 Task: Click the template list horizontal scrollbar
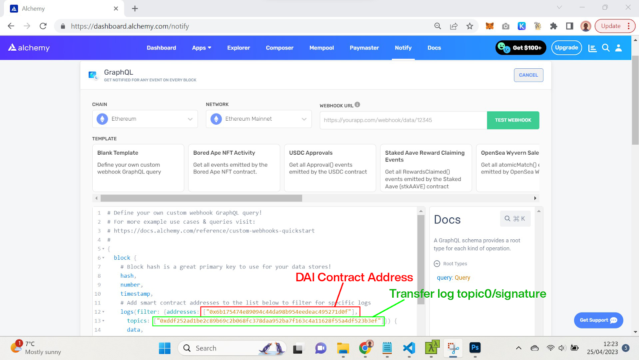pos(201,198)
